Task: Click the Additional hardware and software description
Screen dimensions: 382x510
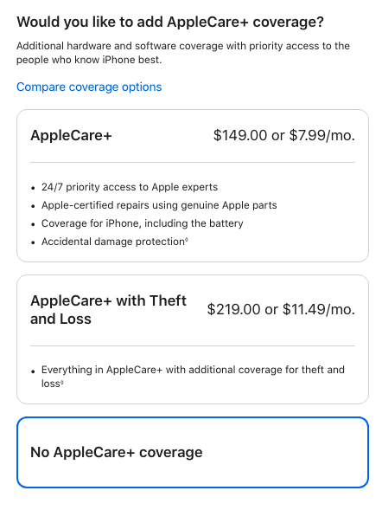Action: pyautogui.click(x=183, y=53)
